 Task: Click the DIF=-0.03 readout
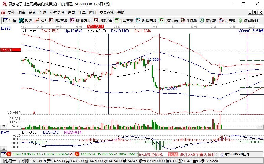(29, 132)
